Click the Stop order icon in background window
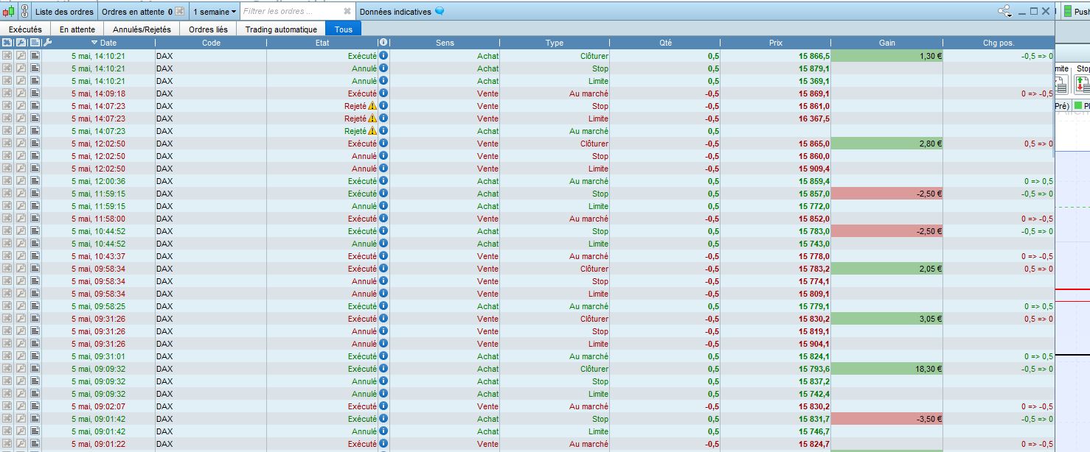The image size is (1090, 452). (1083, 85)
